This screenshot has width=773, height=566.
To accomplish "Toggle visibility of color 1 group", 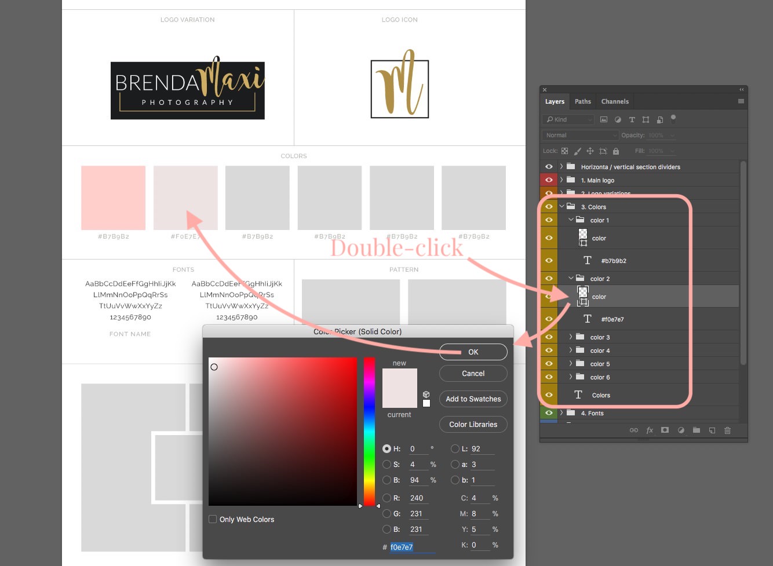I will 549,220.
